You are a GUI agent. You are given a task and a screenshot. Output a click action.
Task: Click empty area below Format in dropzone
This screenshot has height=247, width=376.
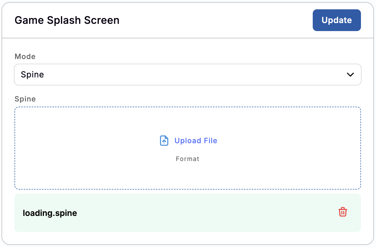click(187, 176)
